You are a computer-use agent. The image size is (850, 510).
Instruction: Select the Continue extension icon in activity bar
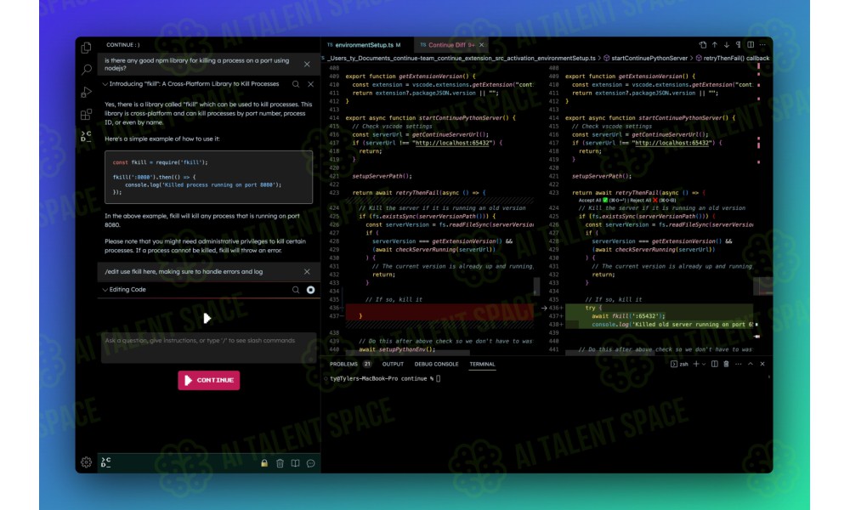(86, 136)
